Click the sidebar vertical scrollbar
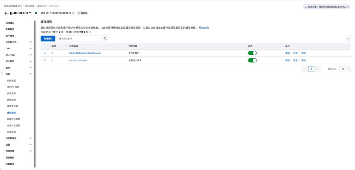The width and height of the screenshot is (355, 170). pyautogui.click(x=35, y=94)
